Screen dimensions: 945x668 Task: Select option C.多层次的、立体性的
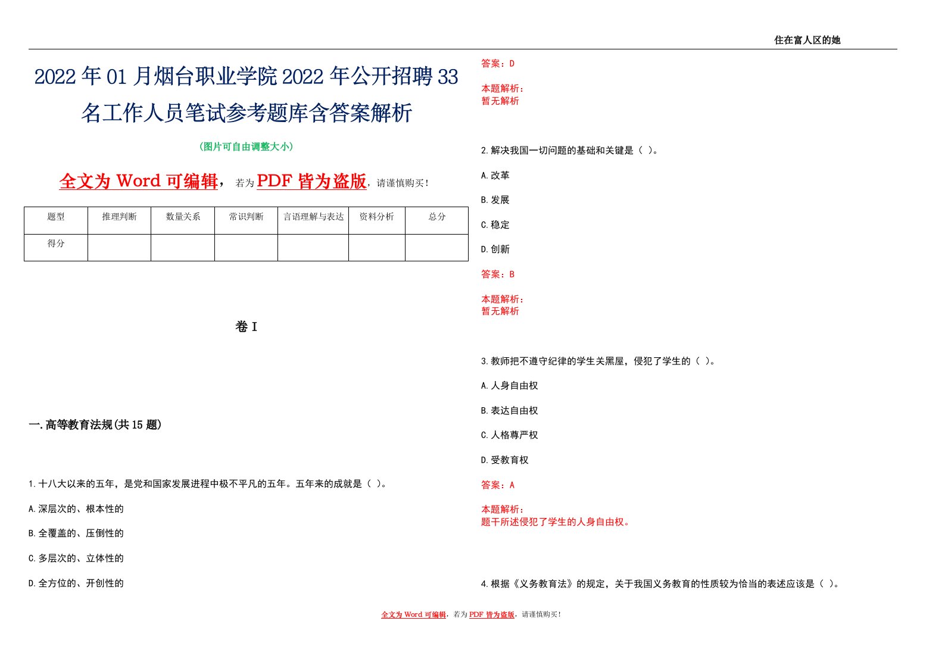point(76,558)
